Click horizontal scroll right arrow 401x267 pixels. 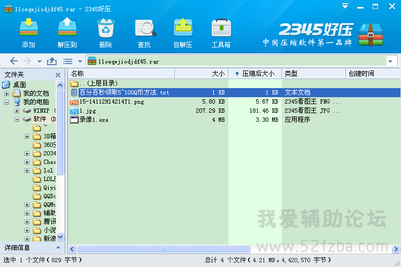pyautogui.click(x=396, y=249)
